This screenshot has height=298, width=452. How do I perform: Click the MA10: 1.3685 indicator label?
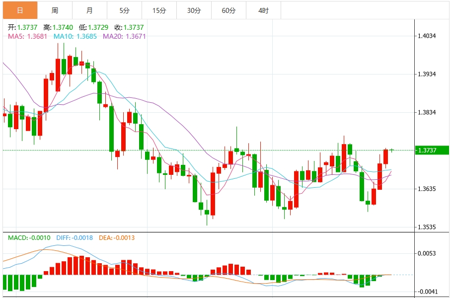click(75, 36)
